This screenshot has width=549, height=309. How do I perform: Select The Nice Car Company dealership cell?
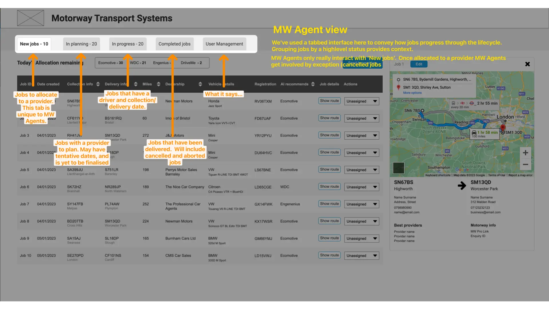click(x=185, y=187)
